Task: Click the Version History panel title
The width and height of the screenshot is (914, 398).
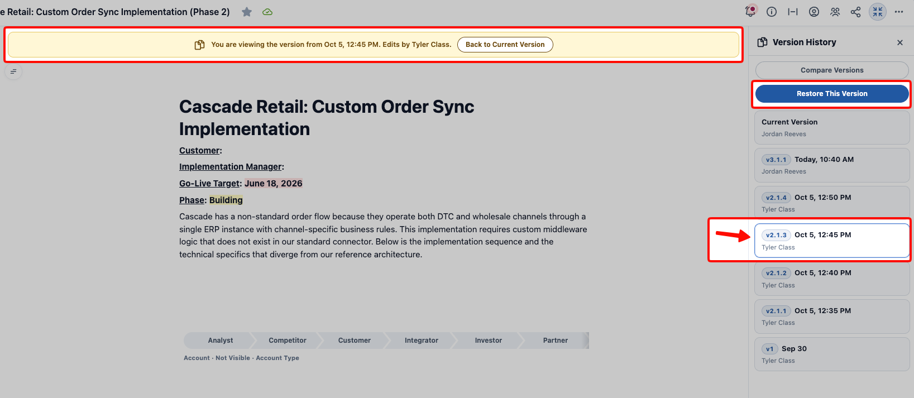Action: pyautogui.click(x=804, y=42)
